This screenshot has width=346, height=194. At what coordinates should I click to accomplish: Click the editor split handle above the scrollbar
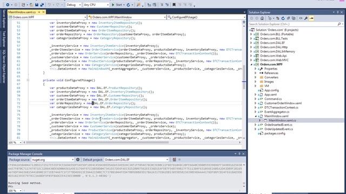244,22
